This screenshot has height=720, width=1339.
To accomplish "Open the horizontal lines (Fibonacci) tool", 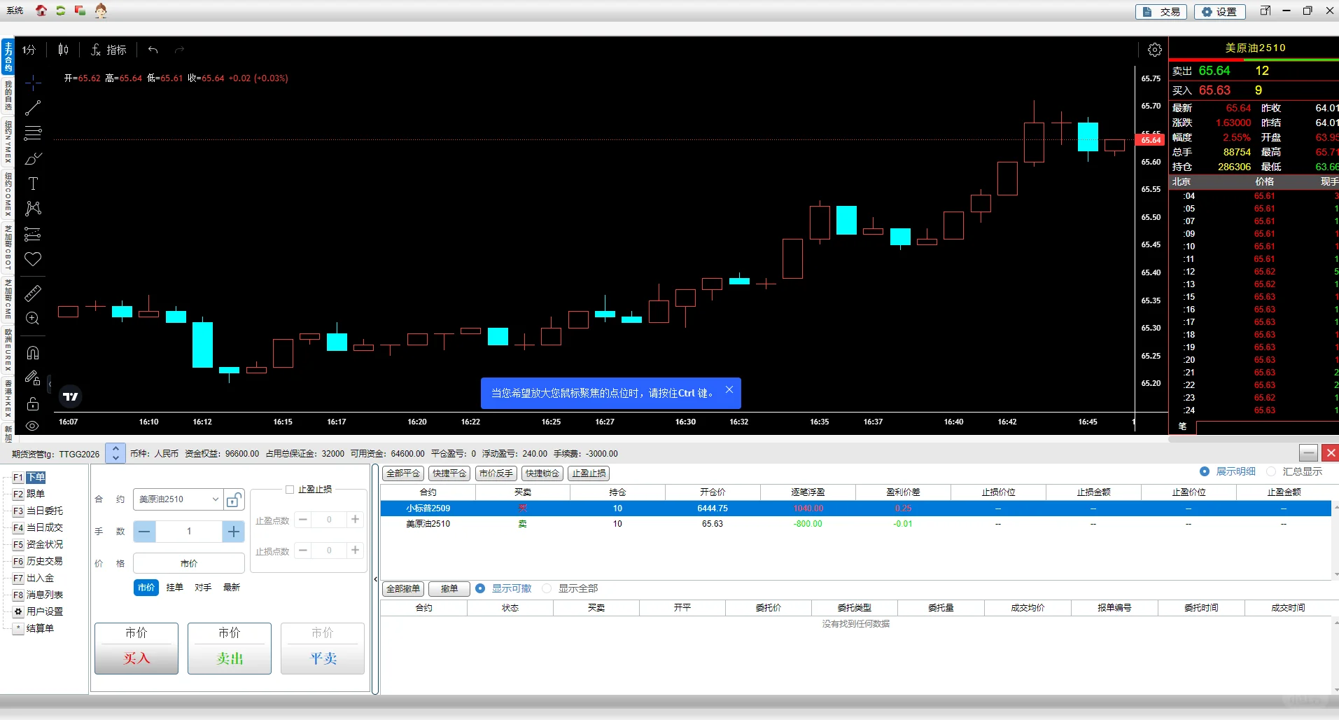I will click(x=33, y=133).
